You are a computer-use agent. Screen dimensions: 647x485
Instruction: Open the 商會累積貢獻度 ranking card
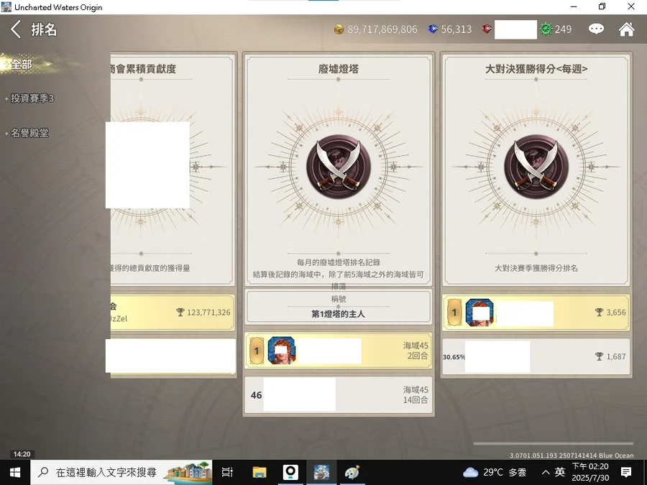[x=173, y=170]
